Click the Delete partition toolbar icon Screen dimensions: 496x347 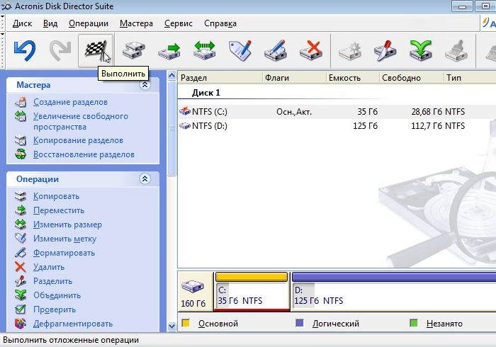(311, 50)
